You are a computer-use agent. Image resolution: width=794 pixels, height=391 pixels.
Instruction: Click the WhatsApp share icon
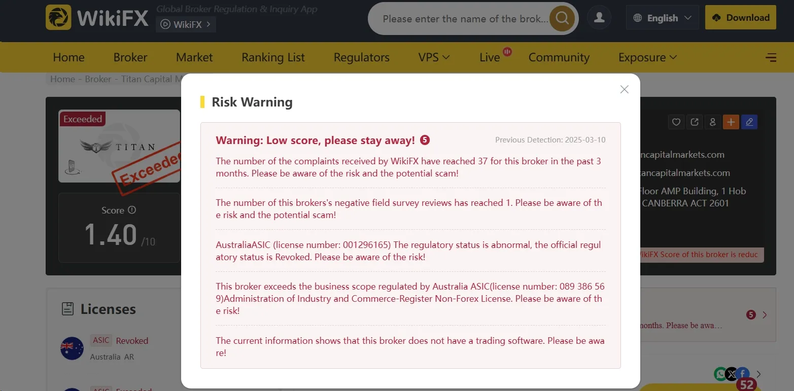click(720, 374)
